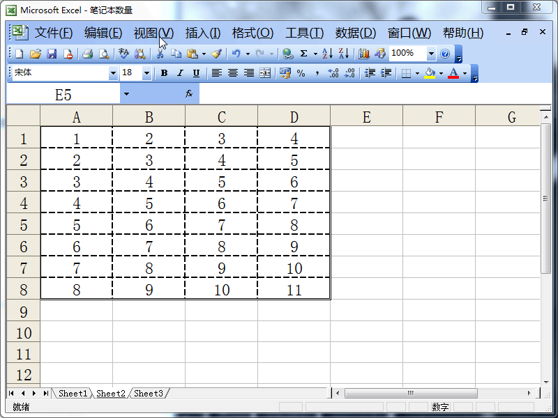This screenshot has height=418, width=558.
Task: Click the New workbook icon
Action: tap(20, 54)
